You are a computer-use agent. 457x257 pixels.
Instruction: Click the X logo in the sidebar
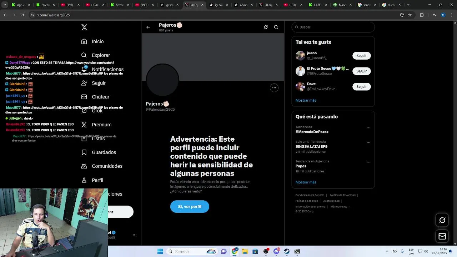tap(84, 27)
